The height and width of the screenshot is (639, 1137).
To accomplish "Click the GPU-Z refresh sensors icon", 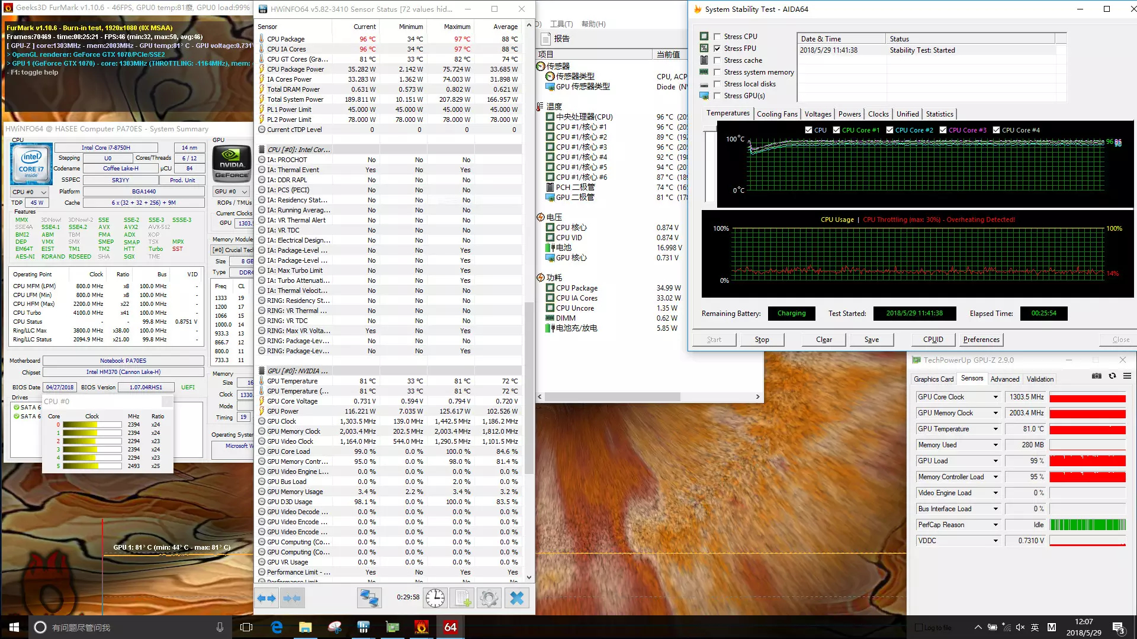I will click(1112, 376).
